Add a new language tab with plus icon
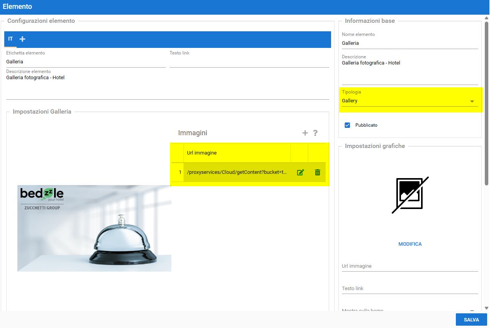The width and height of the screenshot is (491, 328). (x=22, y=39)
